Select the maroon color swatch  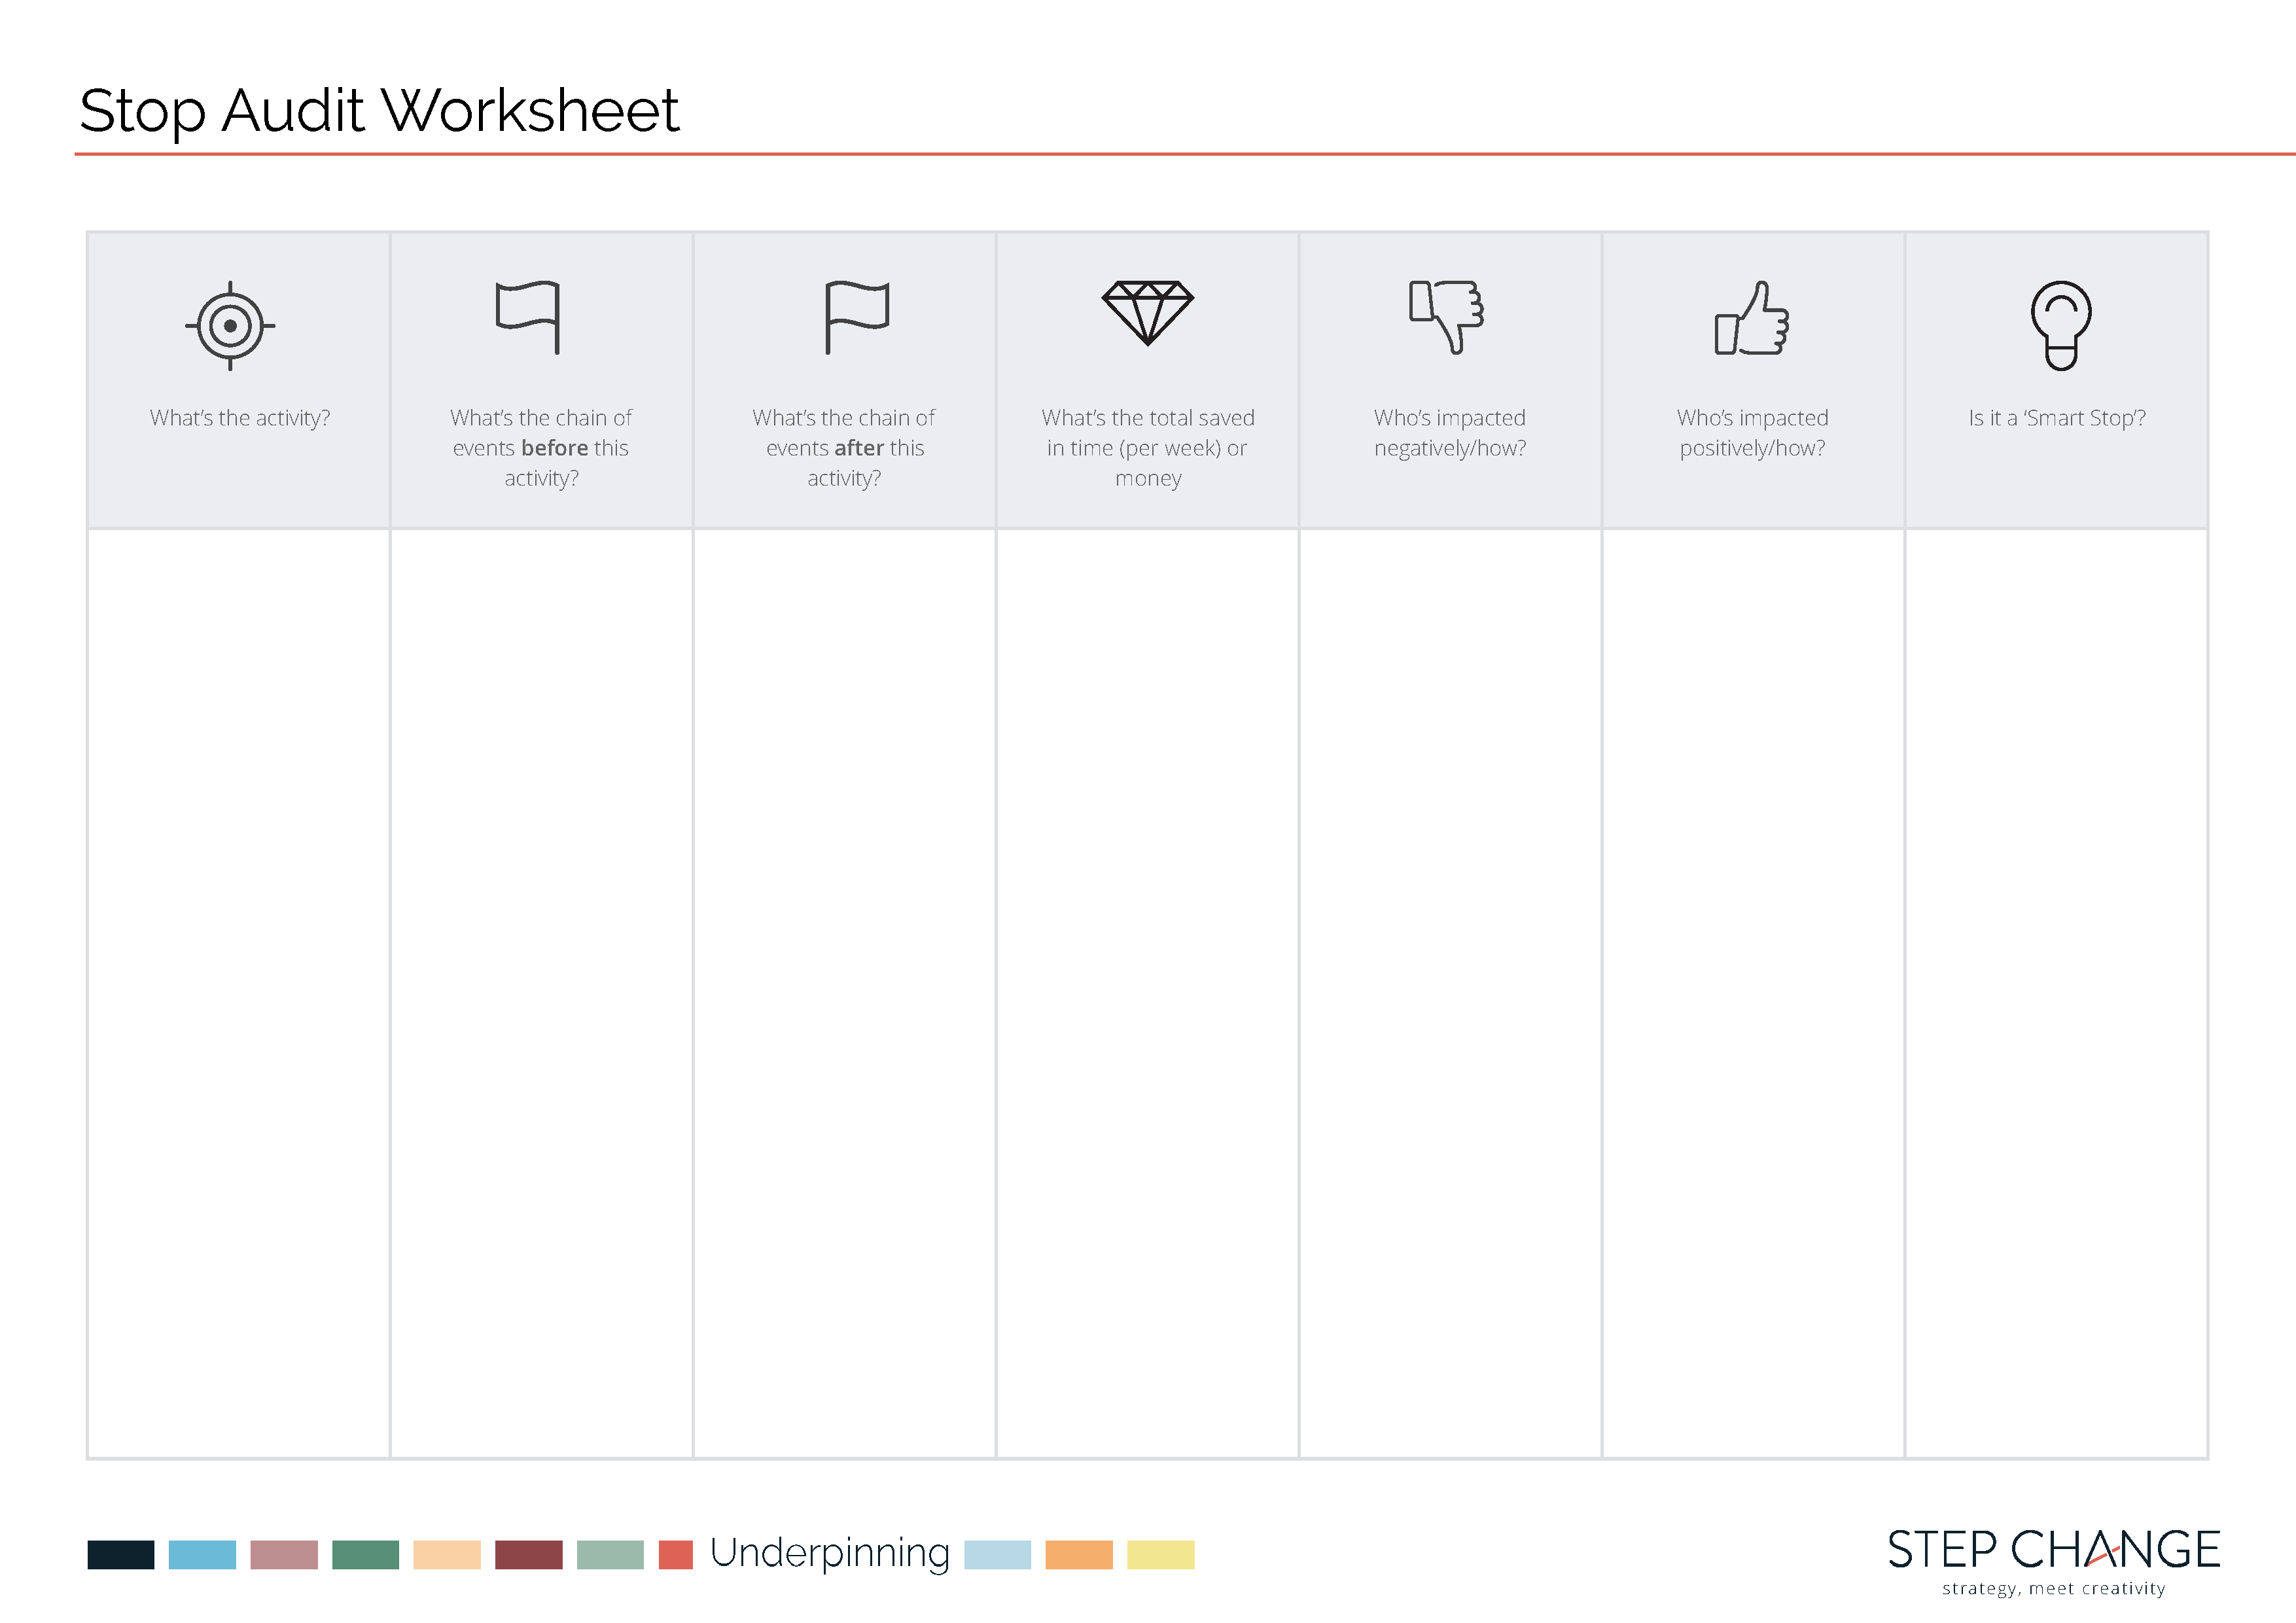[529, 1555]
